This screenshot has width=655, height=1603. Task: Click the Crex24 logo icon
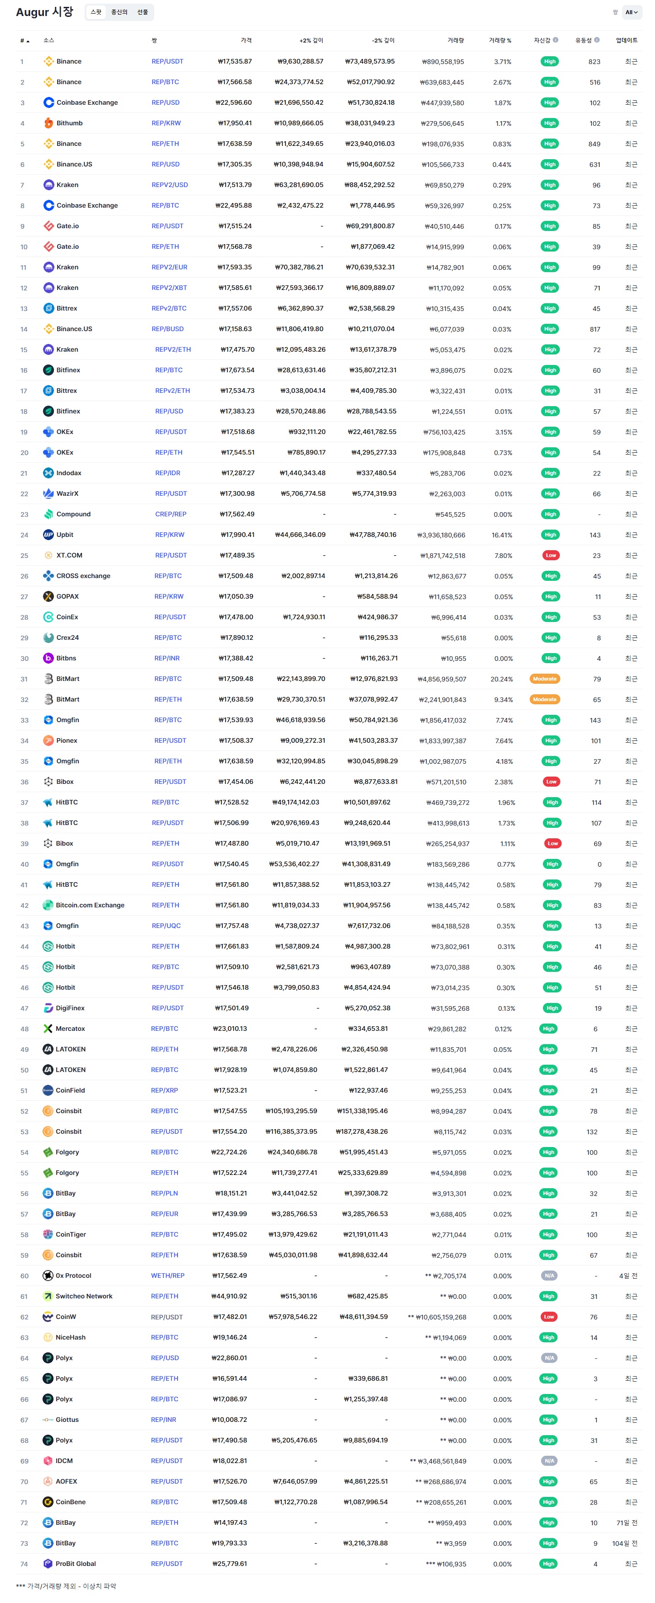(x=48, y=637)
